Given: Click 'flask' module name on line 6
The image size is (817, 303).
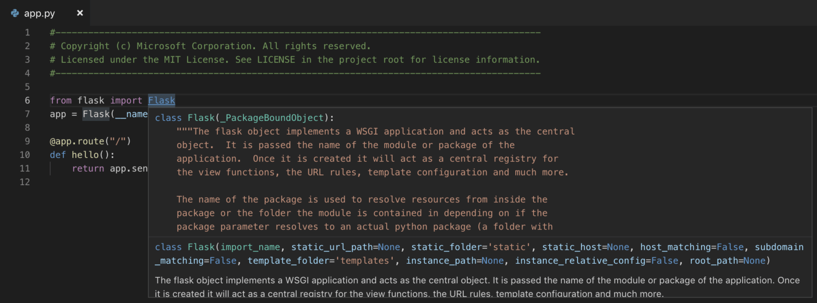Looking at the screenshot, I should 91,100.
